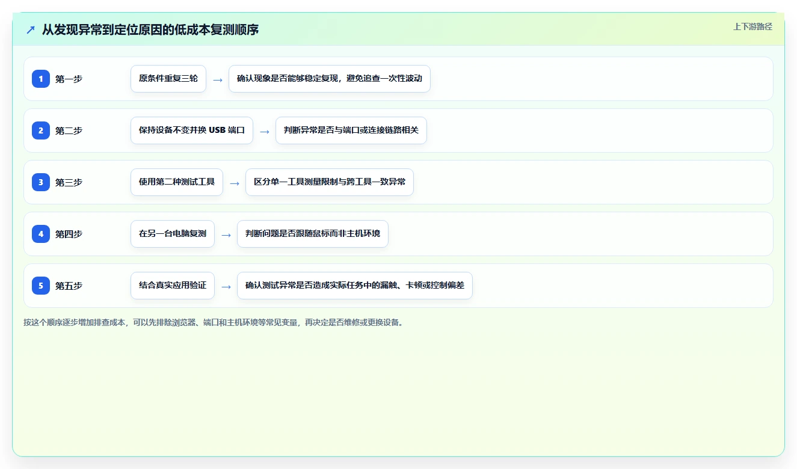Click the 第一步 label

(69, 79)
